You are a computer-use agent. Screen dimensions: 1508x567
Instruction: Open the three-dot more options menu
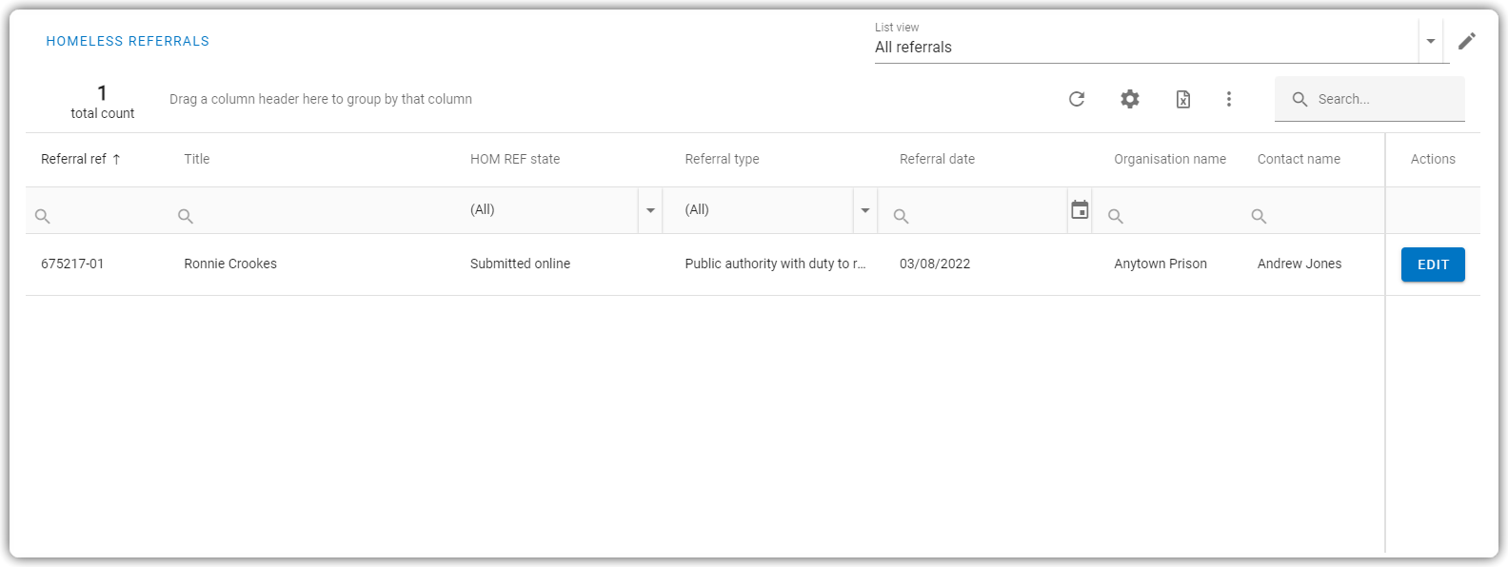click(x=1229, y=99)
